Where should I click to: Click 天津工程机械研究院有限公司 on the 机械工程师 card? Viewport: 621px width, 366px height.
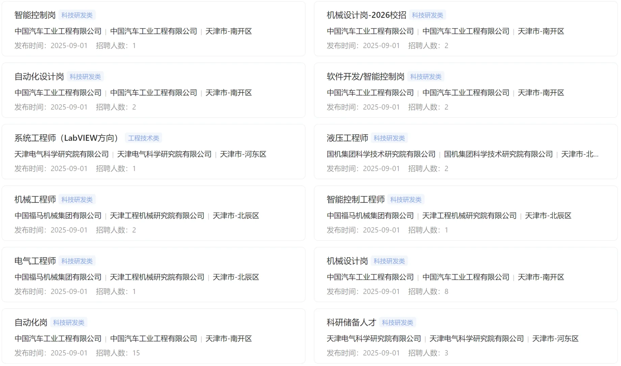[x=157, y=216]
